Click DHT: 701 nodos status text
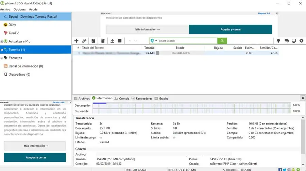The image size is (306, 171). point(136,170)
